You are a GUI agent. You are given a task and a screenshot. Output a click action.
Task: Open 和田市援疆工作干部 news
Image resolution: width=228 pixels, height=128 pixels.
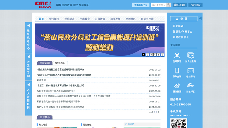pos(56,91)
